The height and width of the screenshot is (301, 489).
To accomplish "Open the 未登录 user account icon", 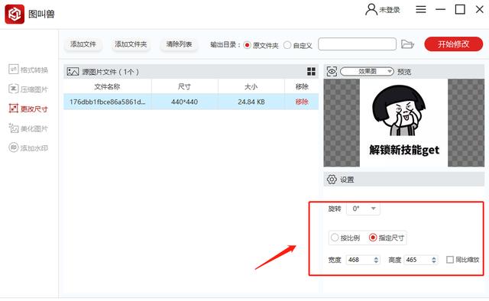I will coord(371,10).
